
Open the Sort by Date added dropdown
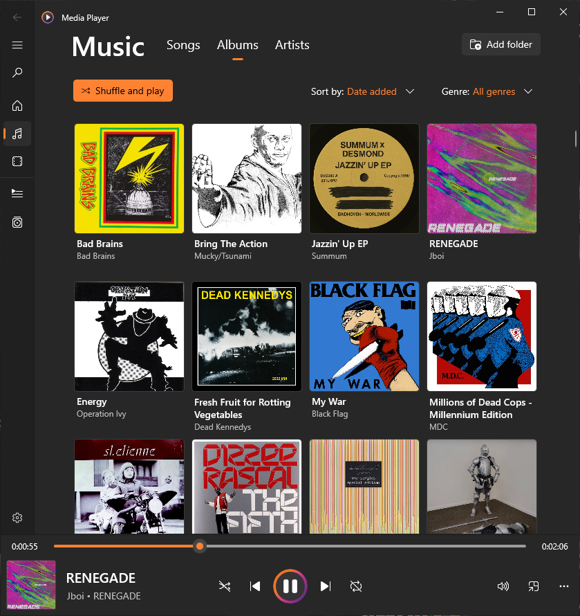pos(363,91)
